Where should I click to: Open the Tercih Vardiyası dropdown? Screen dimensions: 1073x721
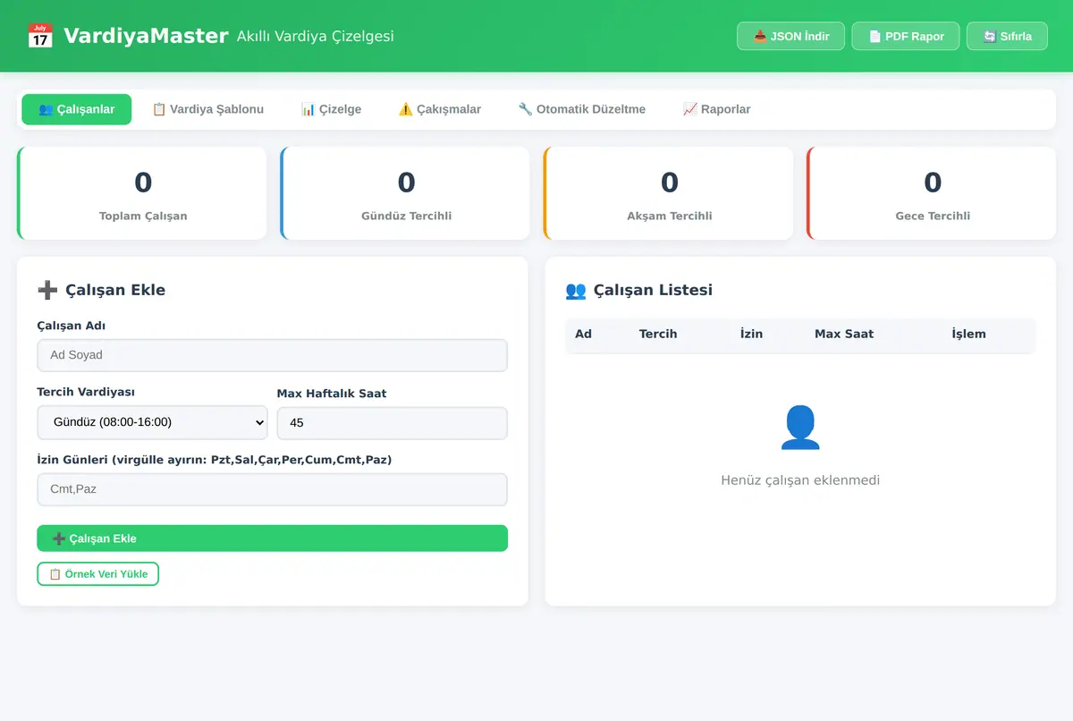point(152,421)
